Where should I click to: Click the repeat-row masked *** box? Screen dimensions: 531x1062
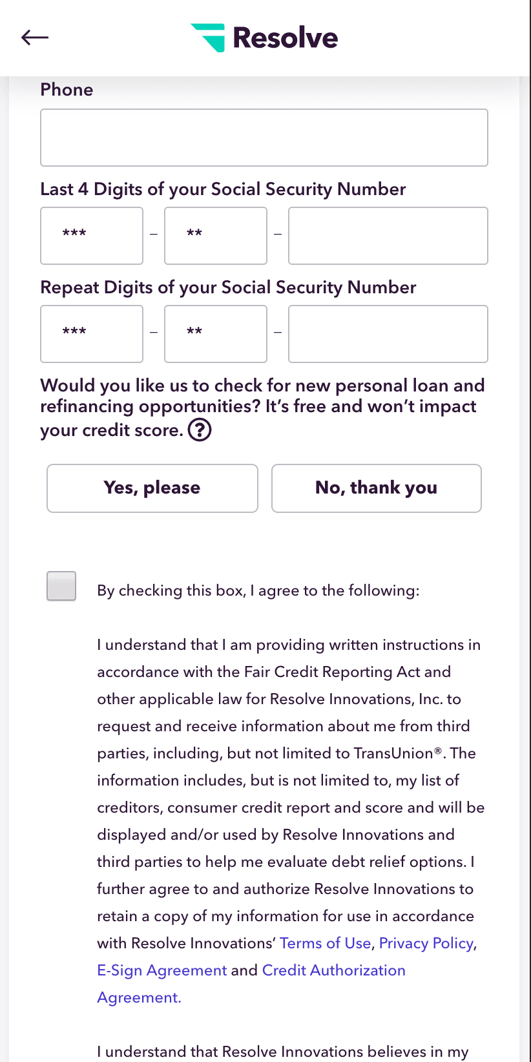[x=92, y=334]
